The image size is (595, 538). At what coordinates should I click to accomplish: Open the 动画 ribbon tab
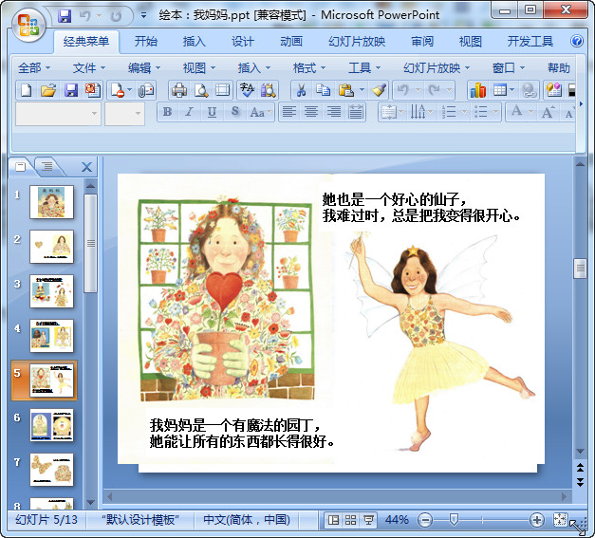pos(291,42)
